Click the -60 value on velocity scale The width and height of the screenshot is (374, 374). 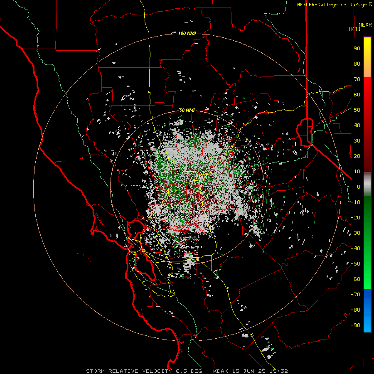point(355,279)
